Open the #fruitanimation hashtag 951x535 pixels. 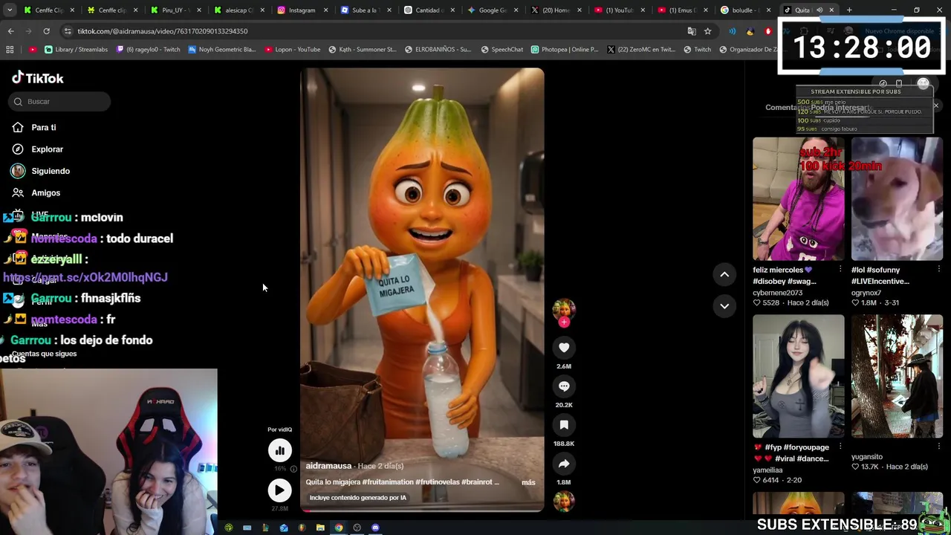pyautogui.click(x=389, y=482)
